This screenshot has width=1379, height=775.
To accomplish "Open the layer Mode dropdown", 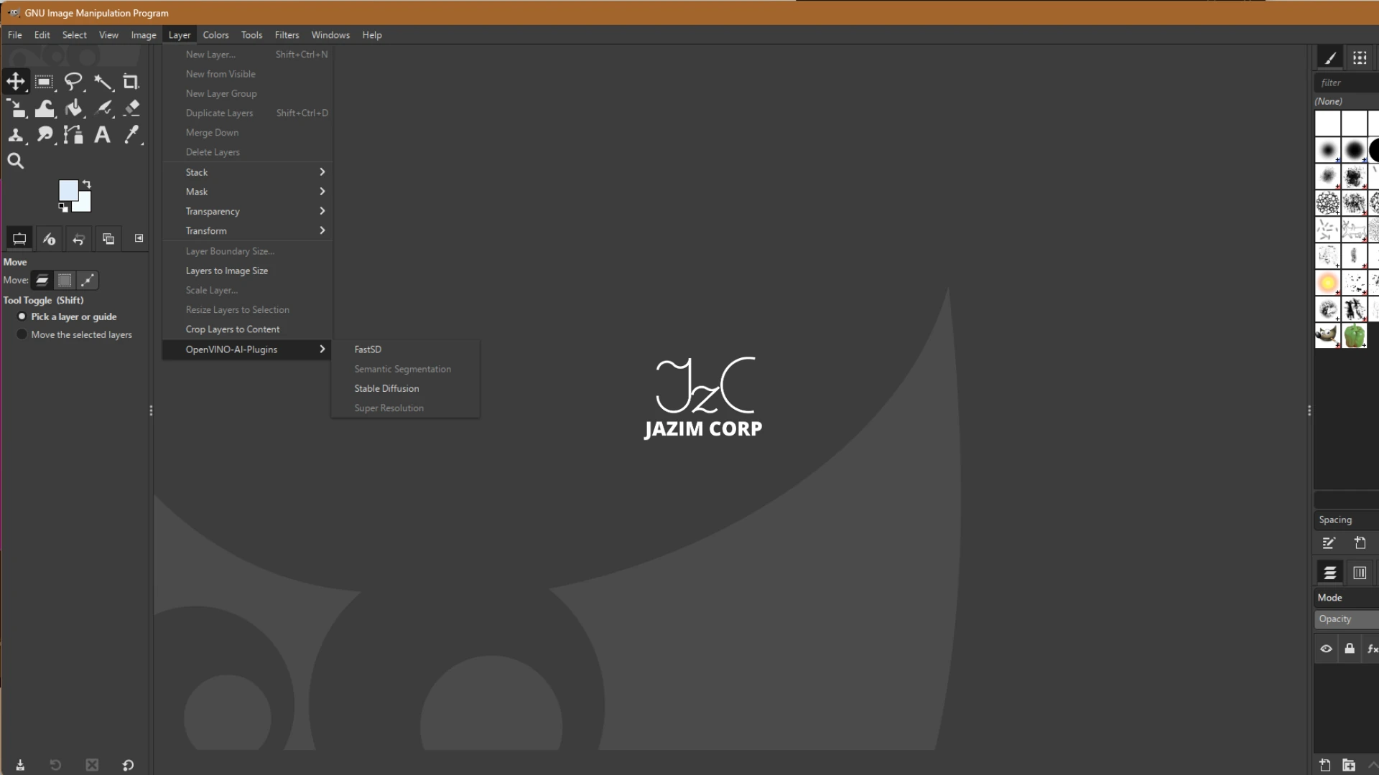I will coord(1347,598).
